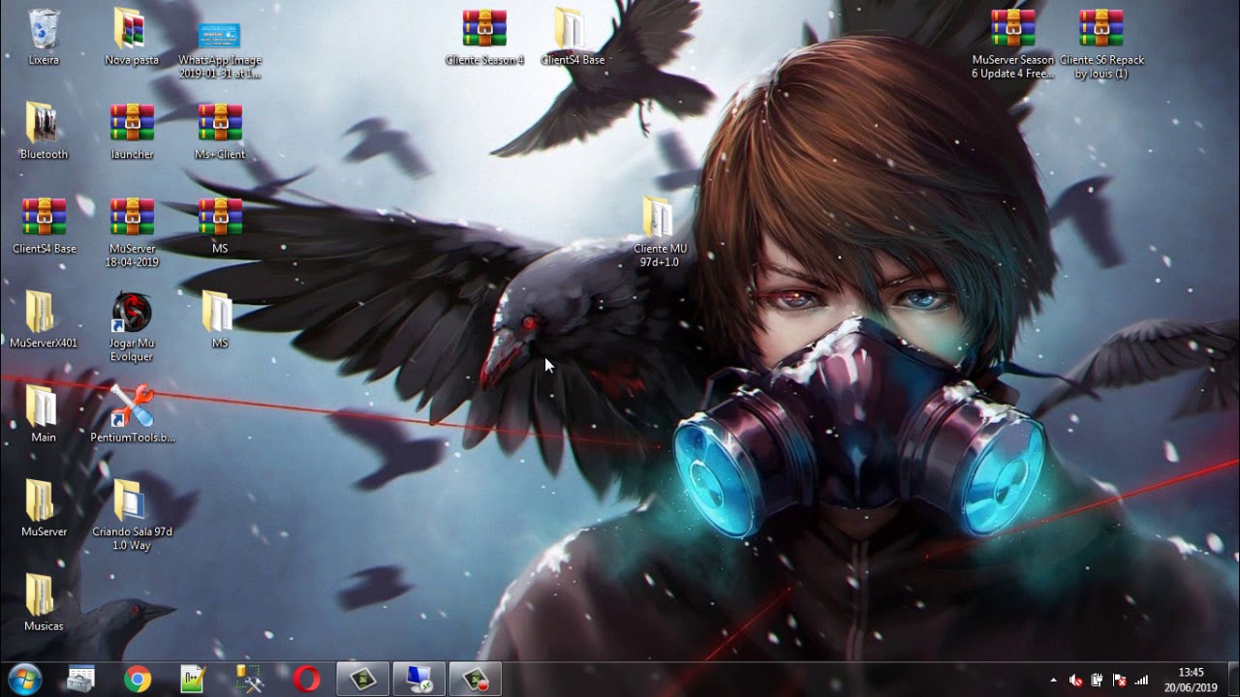Launch the PentiumTools shortcut
Image resolution: width=1240 pixels, height=697 pixels.
click(x=132, y=413)
